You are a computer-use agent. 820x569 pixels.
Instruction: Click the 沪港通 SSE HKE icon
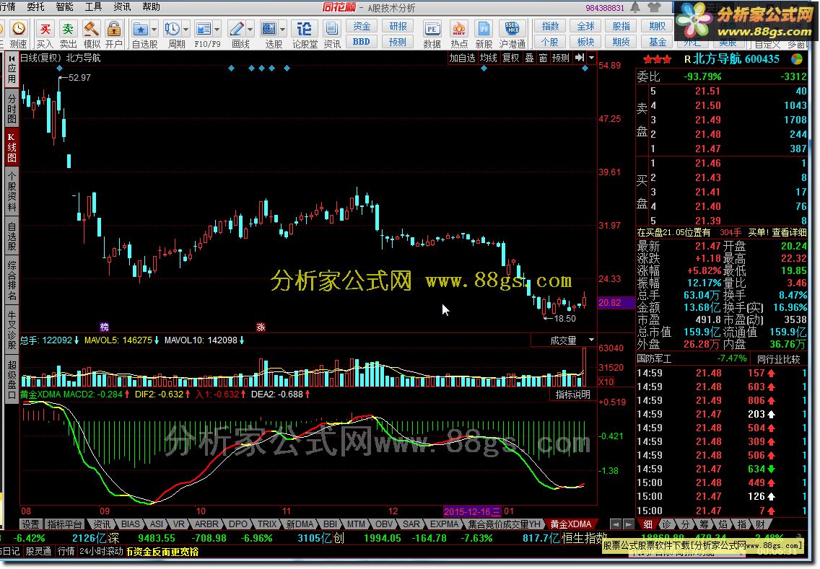click(512, 29)
